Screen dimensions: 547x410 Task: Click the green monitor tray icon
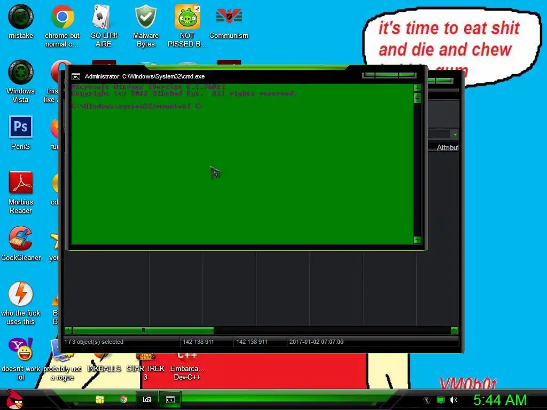pos(441,400)
